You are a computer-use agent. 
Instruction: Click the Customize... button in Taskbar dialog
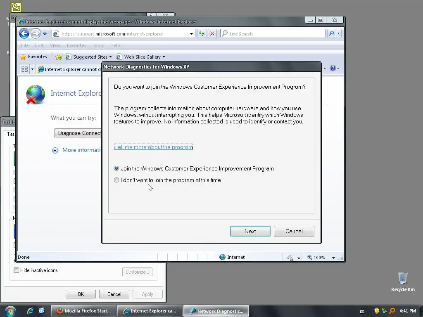point(137,272)
